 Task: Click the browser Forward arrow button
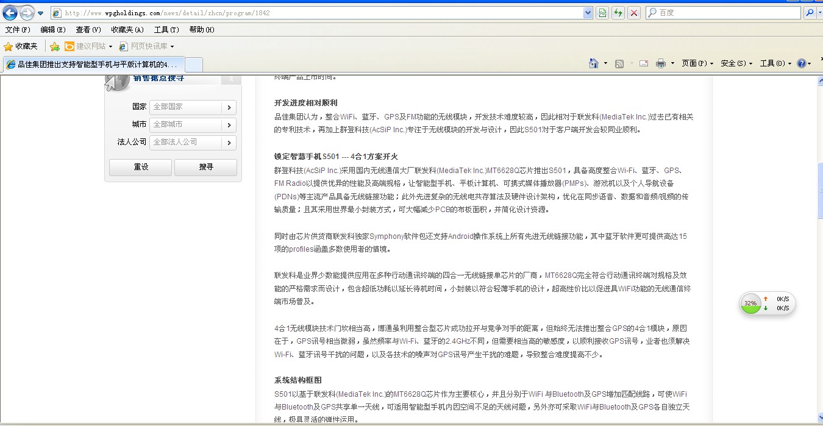point(27,12)
